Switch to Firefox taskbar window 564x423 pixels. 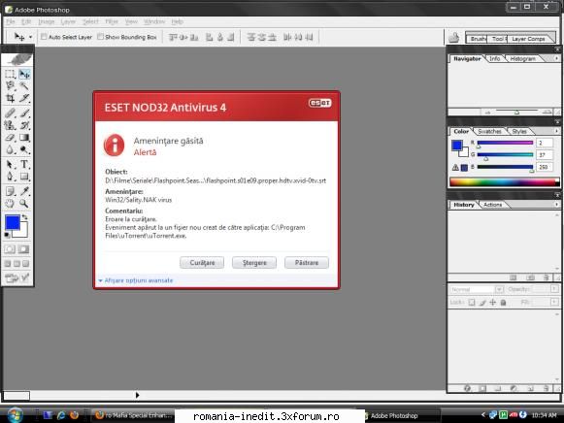pos(134,415)
